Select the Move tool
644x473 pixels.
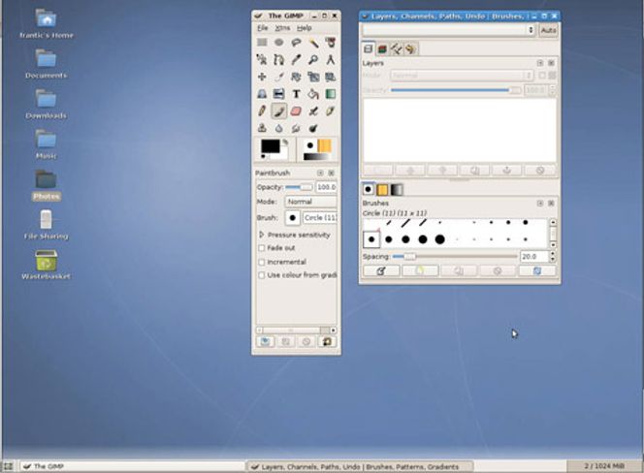(x=262, y=77)
